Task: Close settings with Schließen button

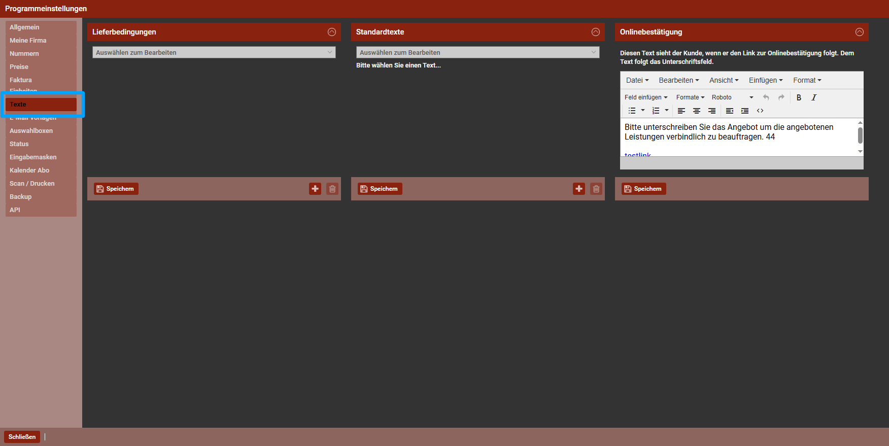Action: (x=22, y=437)
